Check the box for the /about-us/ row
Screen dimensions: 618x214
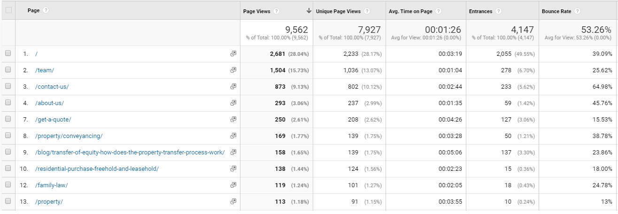click(x=8, y=103)
